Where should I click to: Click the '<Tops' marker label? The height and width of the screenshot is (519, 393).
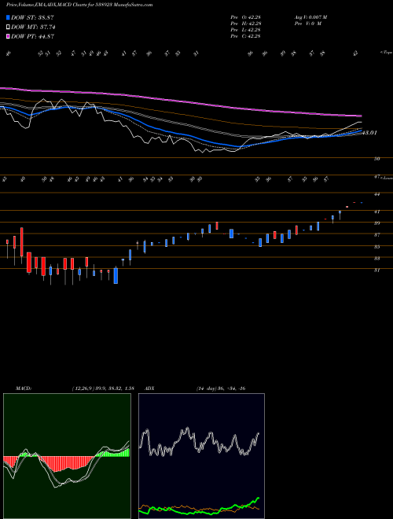(386, 53)
